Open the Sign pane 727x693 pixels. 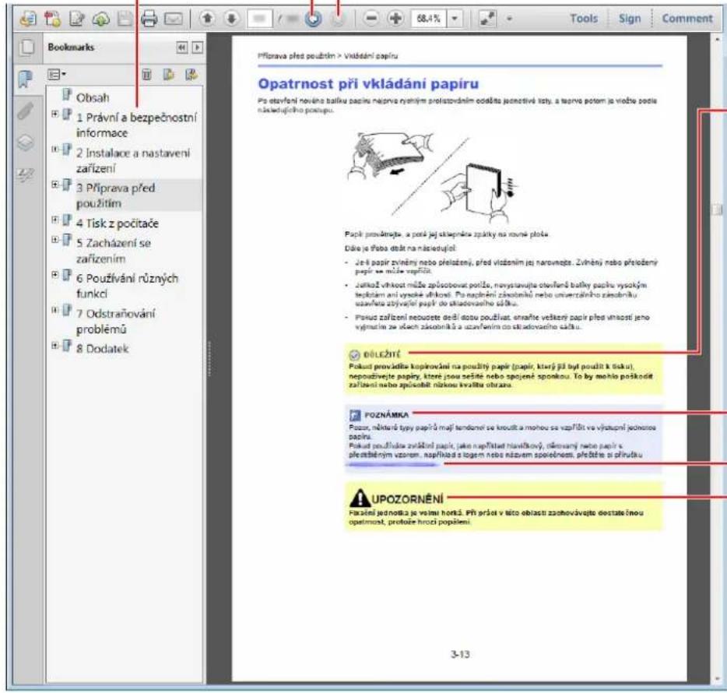click(x=629, y=19)
